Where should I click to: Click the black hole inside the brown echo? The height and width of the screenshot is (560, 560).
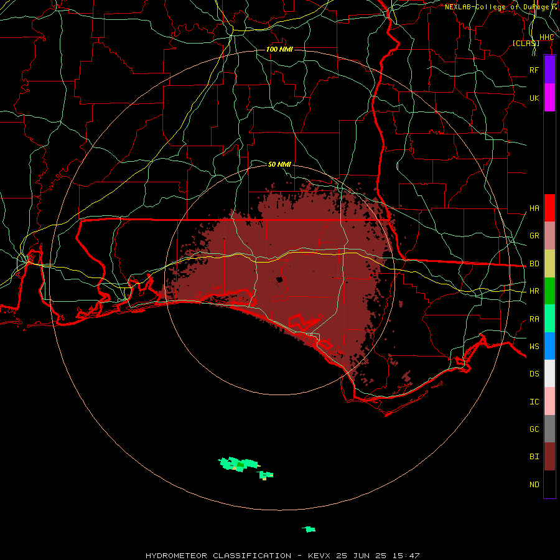click(x=279, y=279)
